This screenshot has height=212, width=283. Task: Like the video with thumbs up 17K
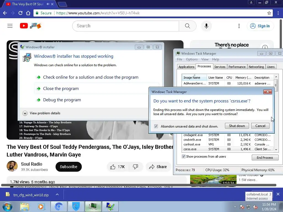[x=117, y=167]
